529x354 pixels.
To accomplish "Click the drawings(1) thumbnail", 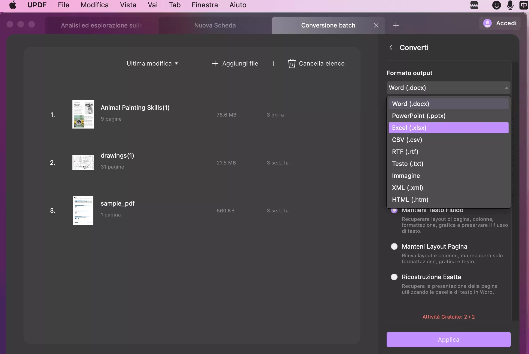I will pyautogui.click(x=83, y=163).
